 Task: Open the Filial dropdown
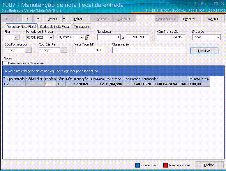[16, 37]
